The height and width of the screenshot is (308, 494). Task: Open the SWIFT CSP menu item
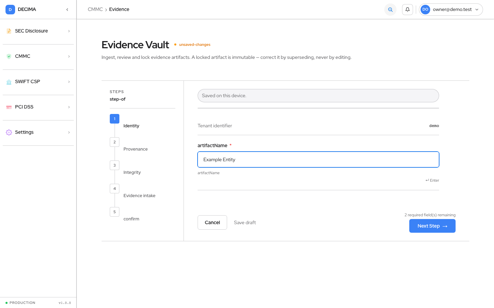(x=38, y=82)
